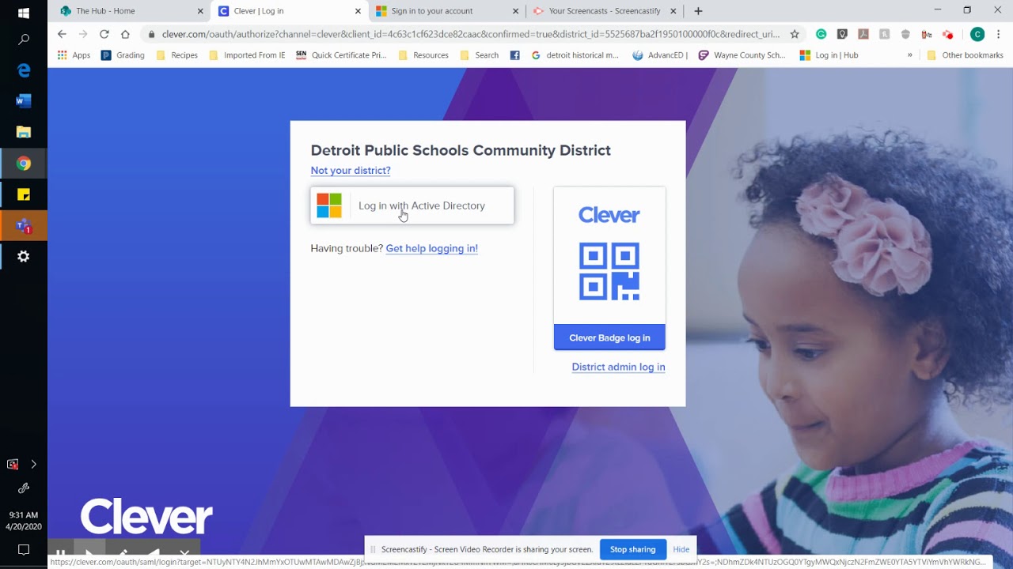Go back with the browser back arrow
The height and width of the screenshot is (569, 1013).
[62, 34]
